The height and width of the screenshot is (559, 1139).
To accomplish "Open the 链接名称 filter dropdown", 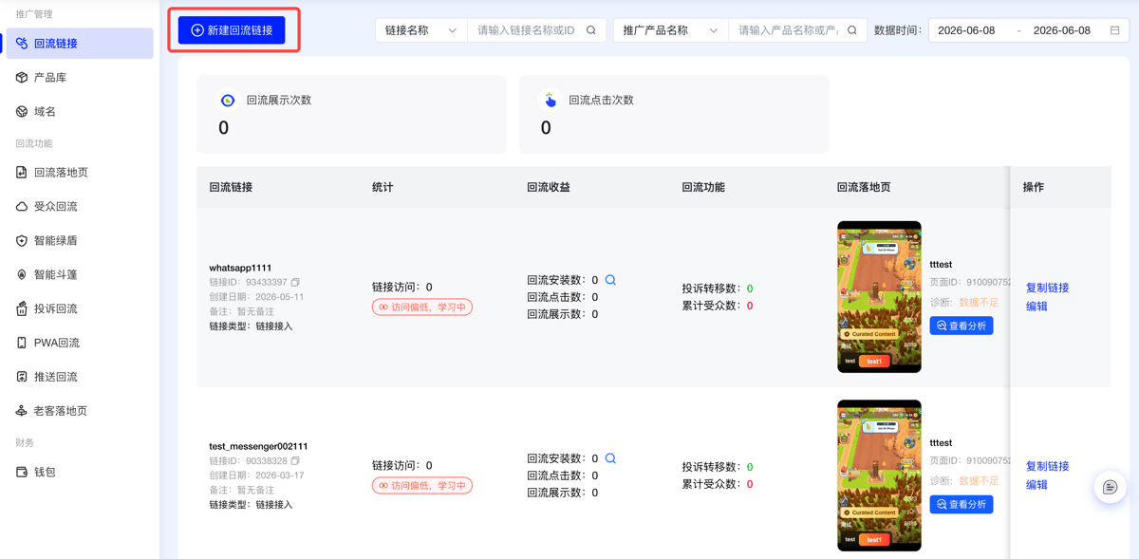I will [420, 30].
